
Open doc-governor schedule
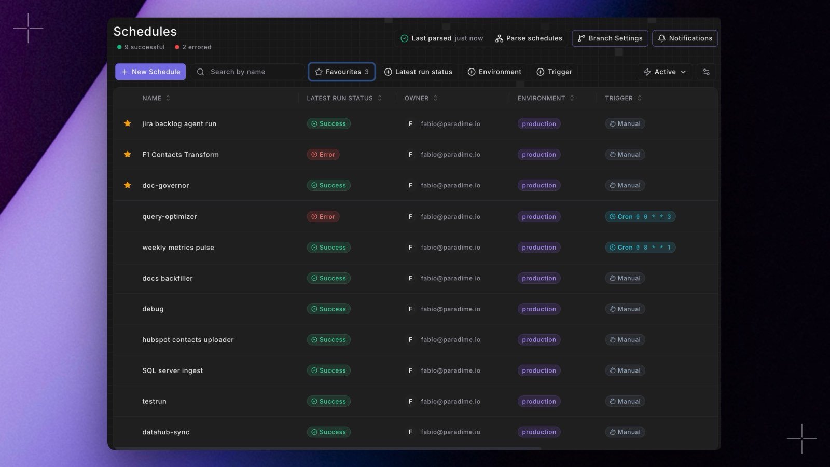click(165, 186)
